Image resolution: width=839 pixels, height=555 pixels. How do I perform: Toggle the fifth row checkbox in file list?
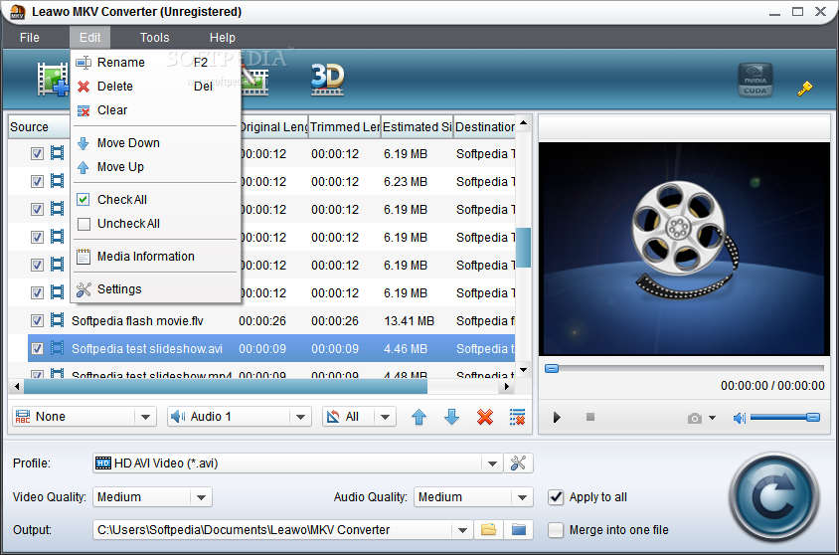tap(37, 266)
